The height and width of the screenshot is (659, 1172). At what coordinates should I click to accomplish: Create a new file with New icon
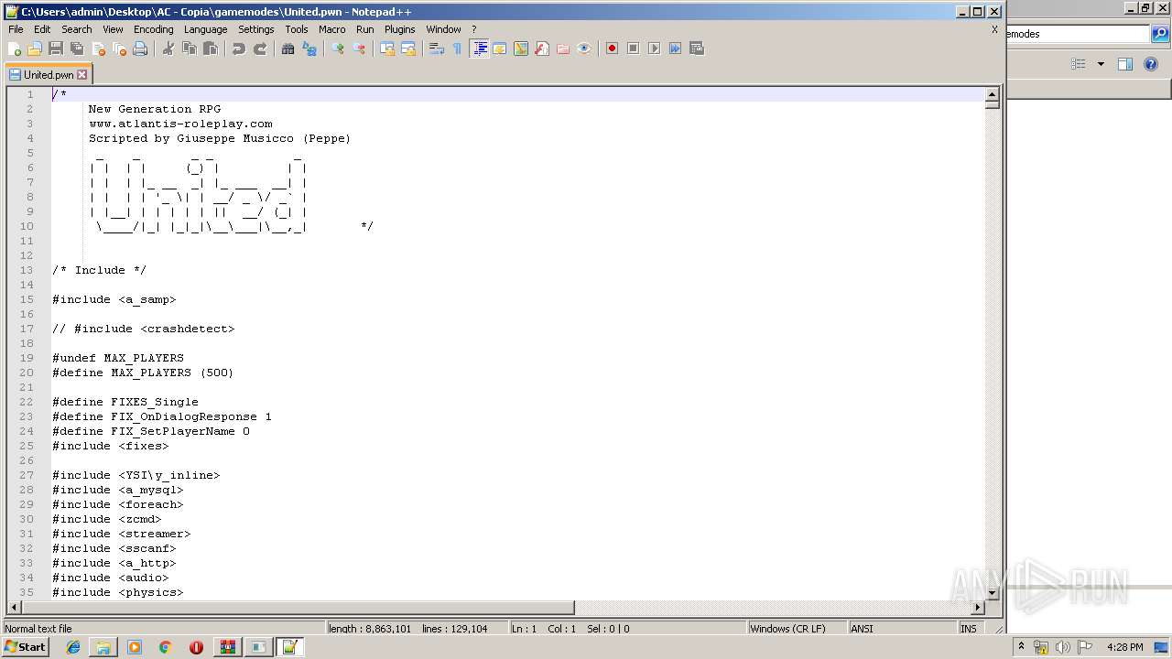pyautogui.click(x=15, y=49)
